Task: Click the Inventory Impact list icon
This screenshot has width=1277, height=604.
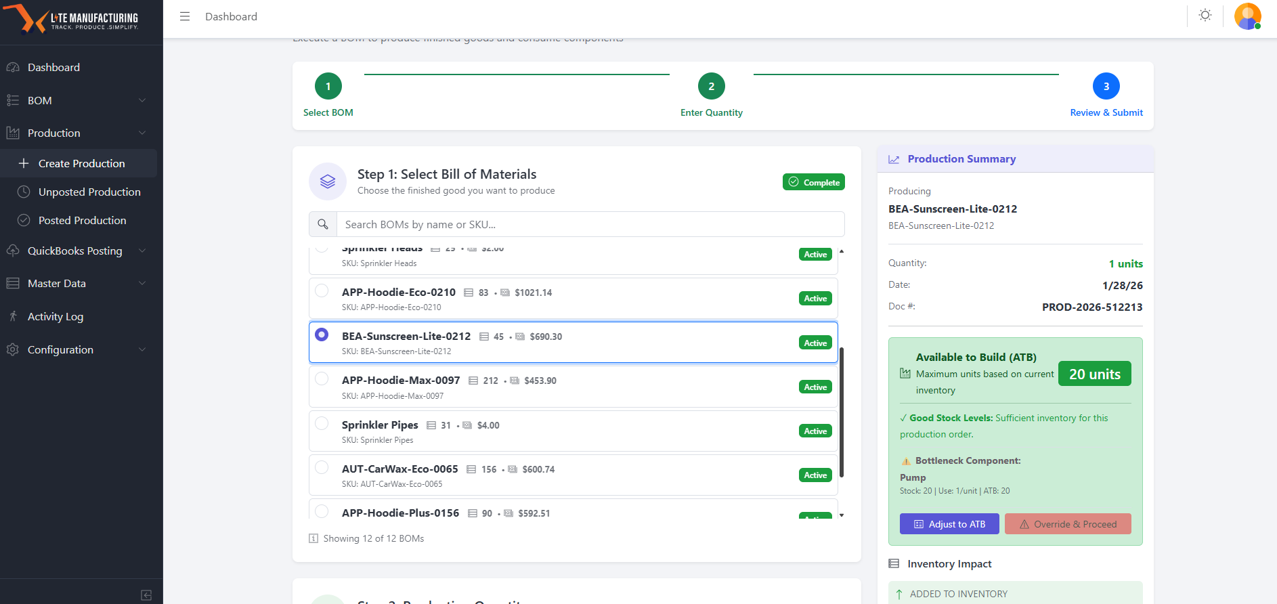Action: [x=894, y=563]
